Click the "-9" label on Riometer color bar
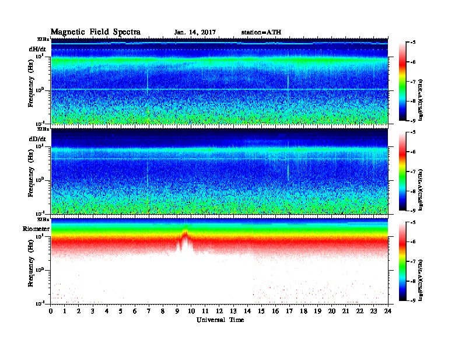 [413, 300]
